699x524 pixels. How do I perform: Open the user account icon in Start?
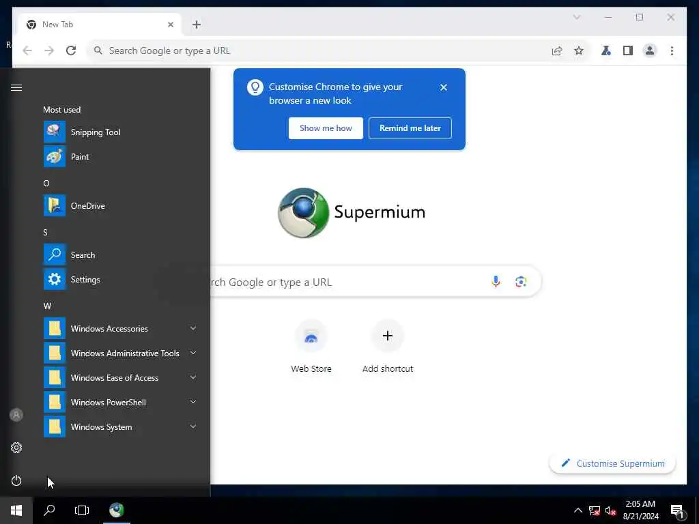point(16,415)
